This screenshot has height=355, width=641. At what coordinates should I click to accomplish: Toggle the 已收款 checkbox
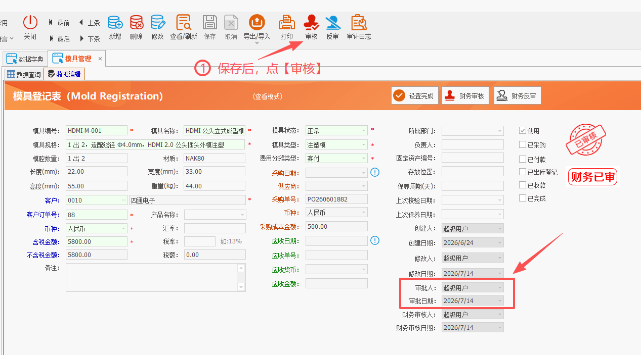[x=523, y=185]
